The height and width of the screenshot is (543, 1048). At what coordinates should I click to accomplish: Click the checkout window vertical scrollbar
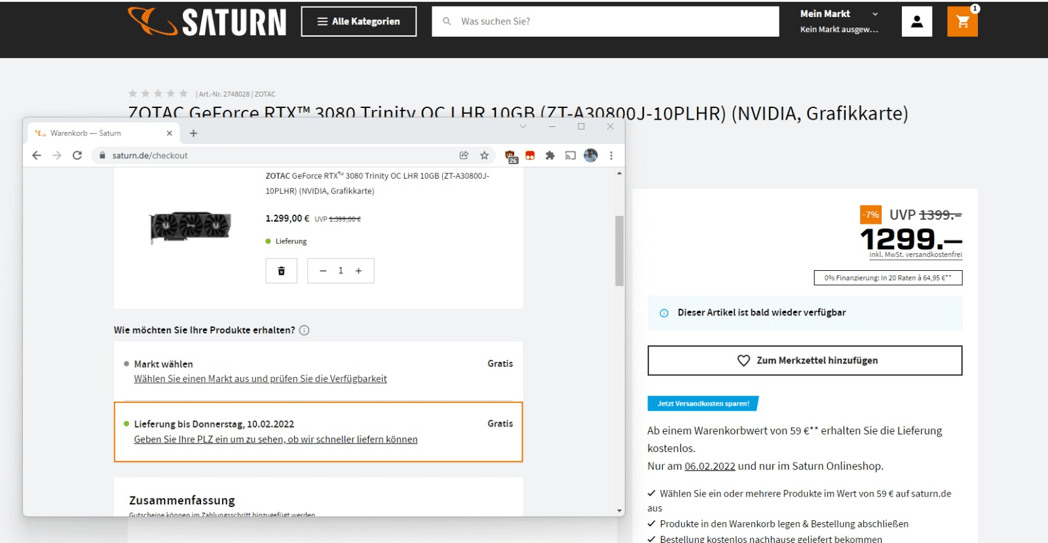(x=620, y=251)
